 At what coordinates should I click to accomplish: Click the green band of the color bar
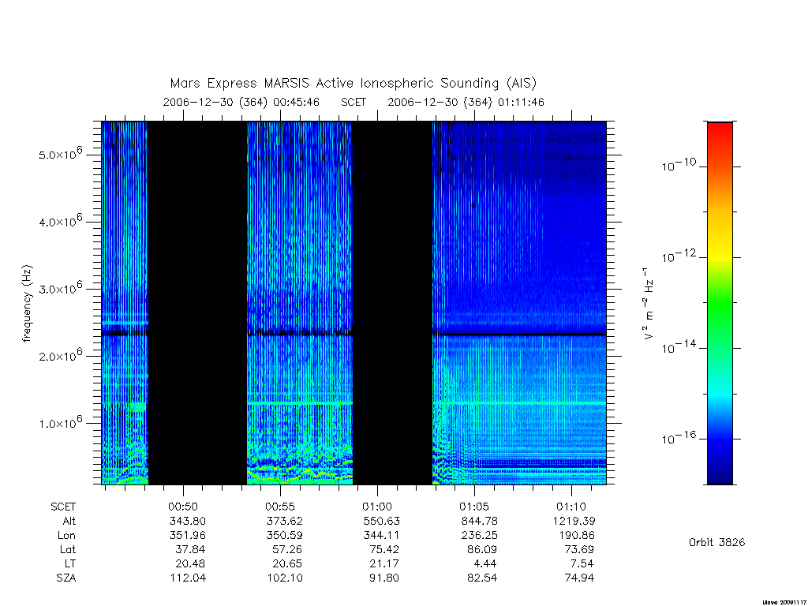click(720, 304)
